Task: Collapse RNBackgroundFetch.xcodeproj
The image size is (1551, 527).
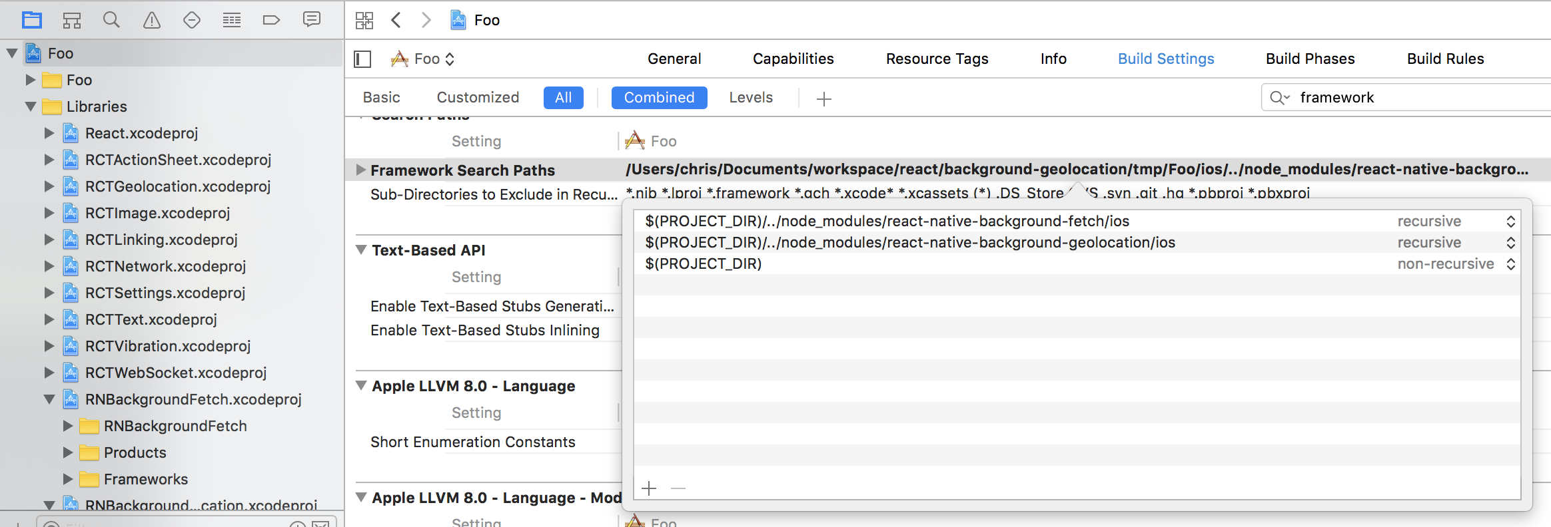Action: tap(49, 399)
